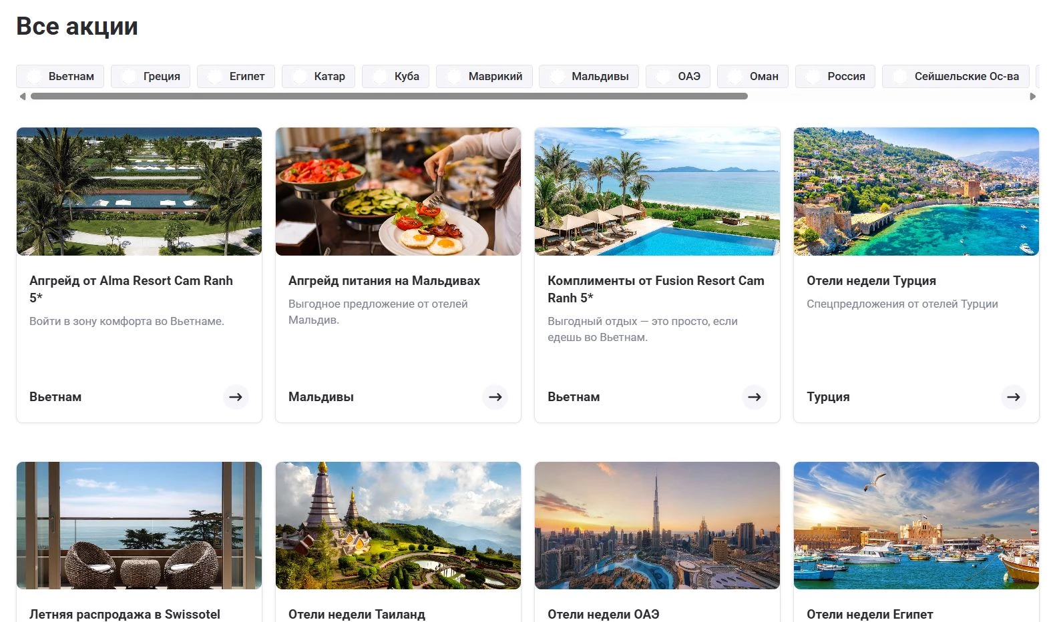1059x622 pixels.
Task: Filter promotions by Вьетнам
Action: tap(60, 76)
